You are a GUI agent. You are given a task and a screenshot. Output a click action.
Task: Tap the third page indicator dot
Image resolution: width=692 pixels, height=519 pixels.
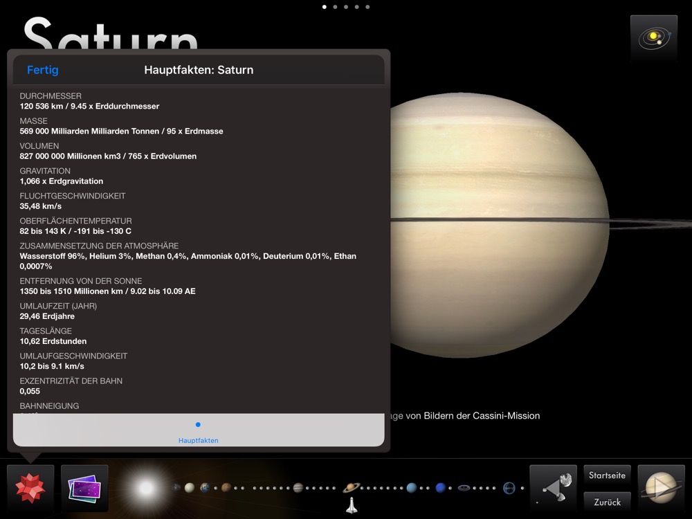(x=346, y=7)
